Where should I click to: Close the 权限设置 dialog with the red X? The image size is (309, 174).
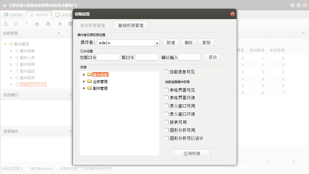[232, 14]
